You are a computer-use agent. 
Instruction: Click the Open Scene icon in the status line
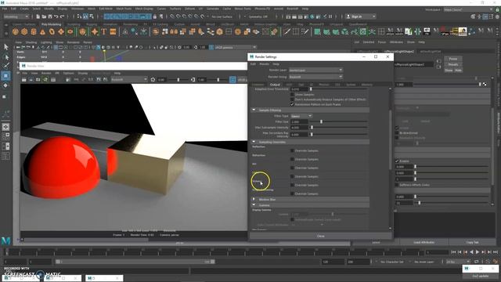coord(44,16)
